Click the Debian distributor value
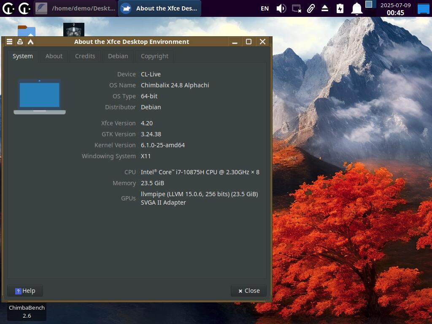This screenshot has height=324, width=432. pyautogui.click(x=151, y=107)
